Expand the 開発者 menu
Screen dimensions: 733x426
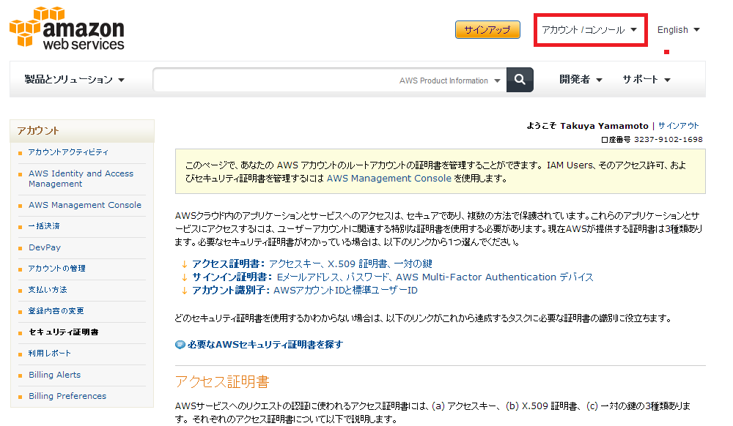(581, 79)
